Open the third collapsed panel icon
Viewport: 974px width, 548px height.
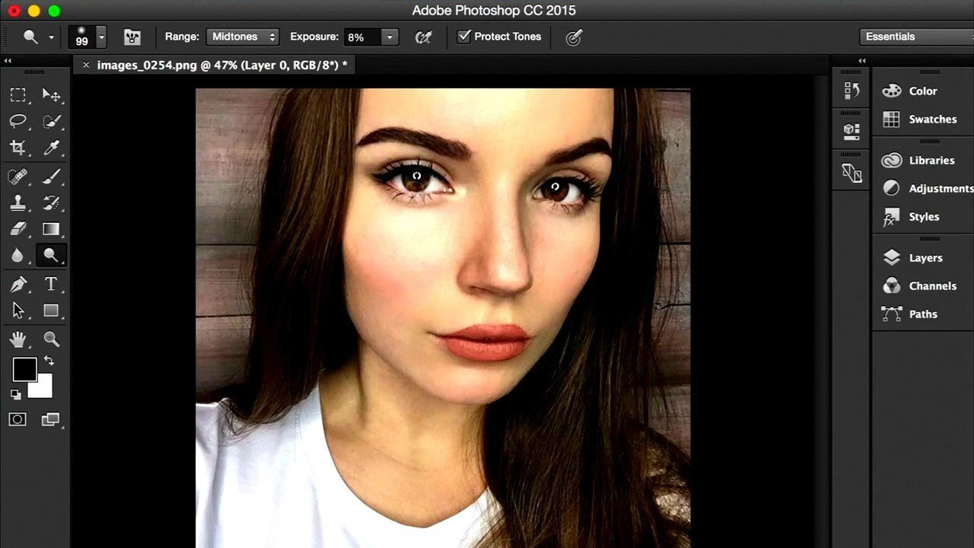(x=851, y=173)
